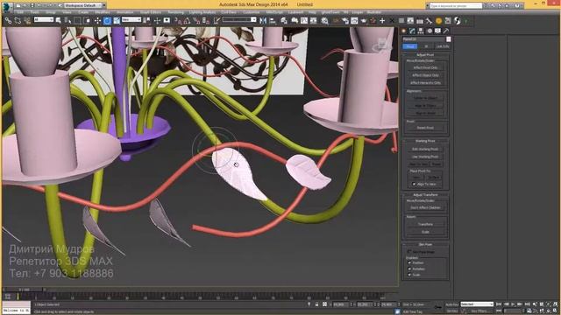Screen dimensions: 561x315
Task: Toggle the Align To View checkbox
Action: point(415,184)
